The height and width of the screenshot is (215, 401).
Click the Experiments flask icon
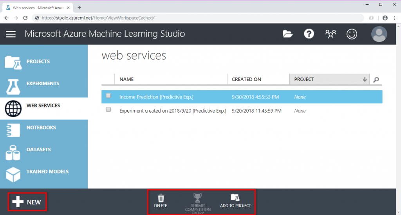(13, 86)
